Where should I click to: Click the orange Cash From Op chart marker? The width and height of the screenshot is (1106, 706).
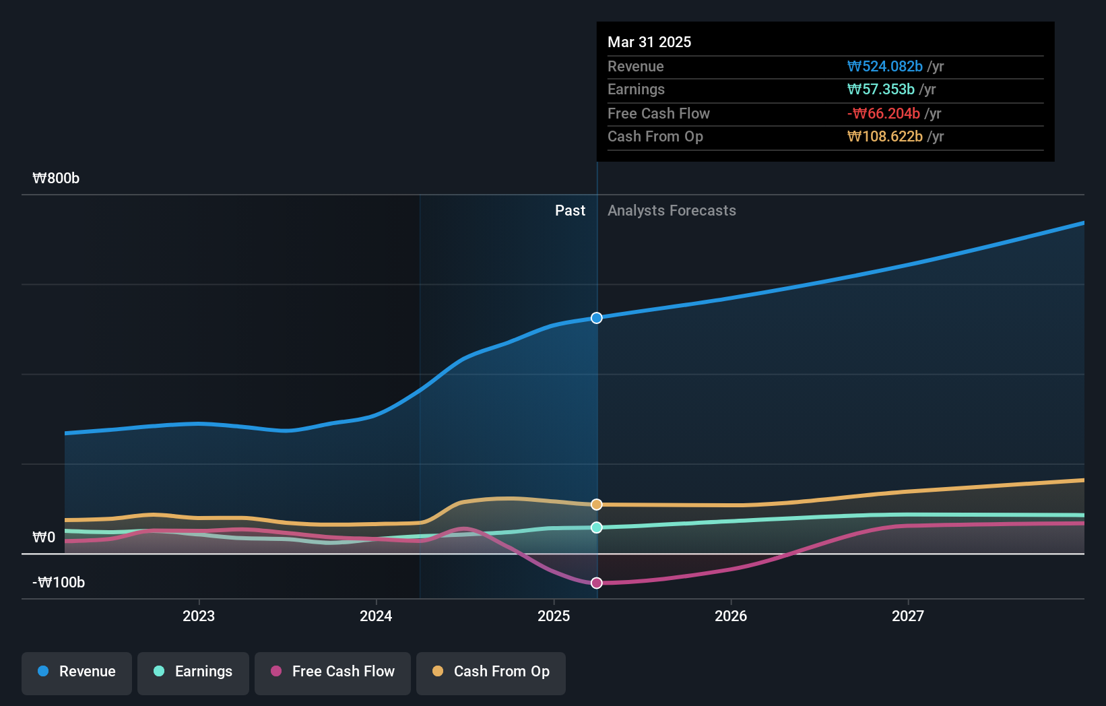point(595,503)
